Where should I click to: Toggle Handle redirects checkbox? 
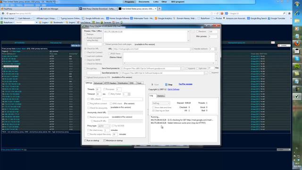coord(193,49)
